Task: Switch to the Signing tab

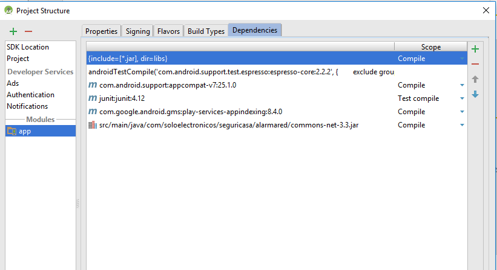Action: pos(138,31)
